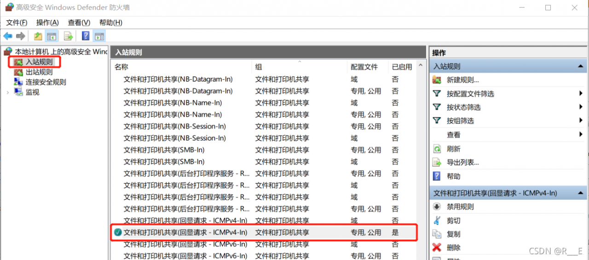
Task: Select enabled ICMPv4-In rule with 专用, 公用
Action: click(264, 232)
